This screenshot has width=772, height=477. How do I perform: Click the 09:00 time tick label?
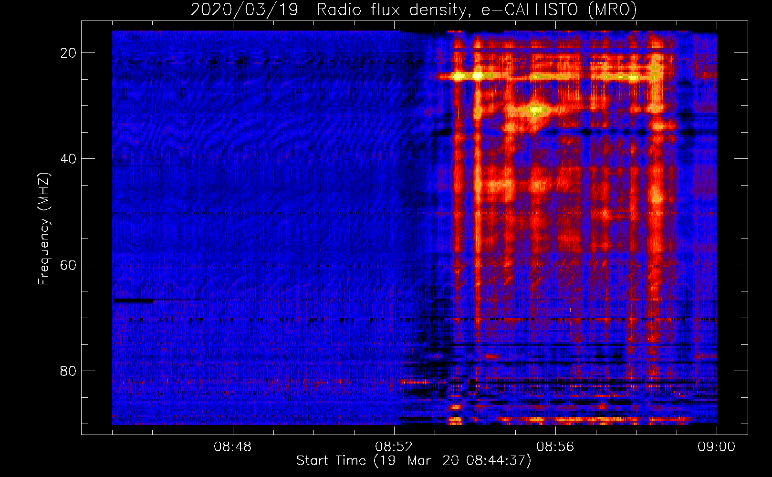pos(717,447)
